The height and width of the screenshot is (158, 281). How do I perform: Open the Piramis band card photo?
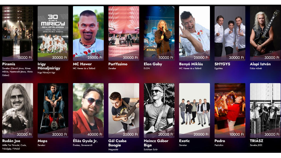pyautogui.click(x=18, y=33)
